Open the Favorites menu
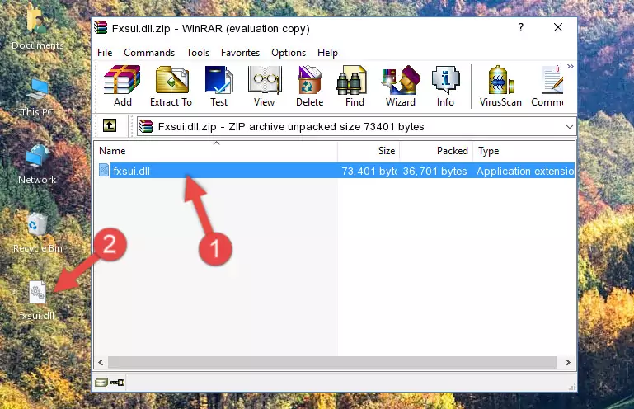This screenshot has height=409, width=634. tap(240, 53)
